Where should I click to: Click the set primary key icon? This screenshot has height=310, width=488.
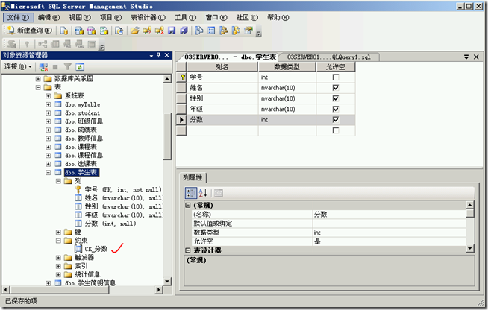(27, 44)
